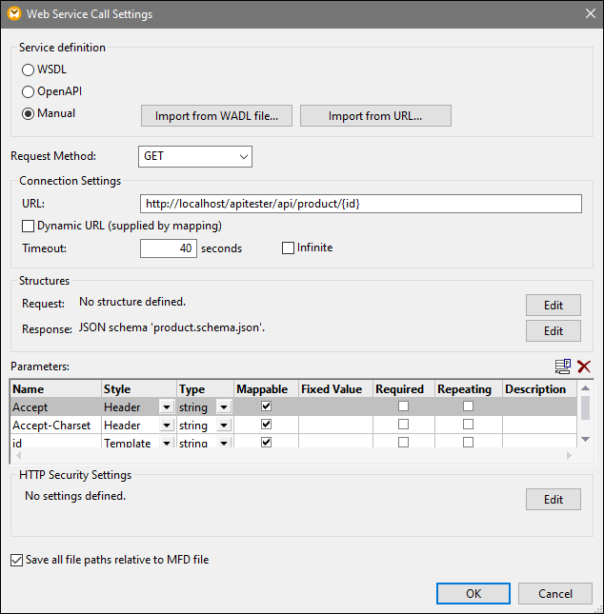This screenshot has width=604, height=614.
Task: Click Import from WADL file button
Action: [x=217, y=116]
